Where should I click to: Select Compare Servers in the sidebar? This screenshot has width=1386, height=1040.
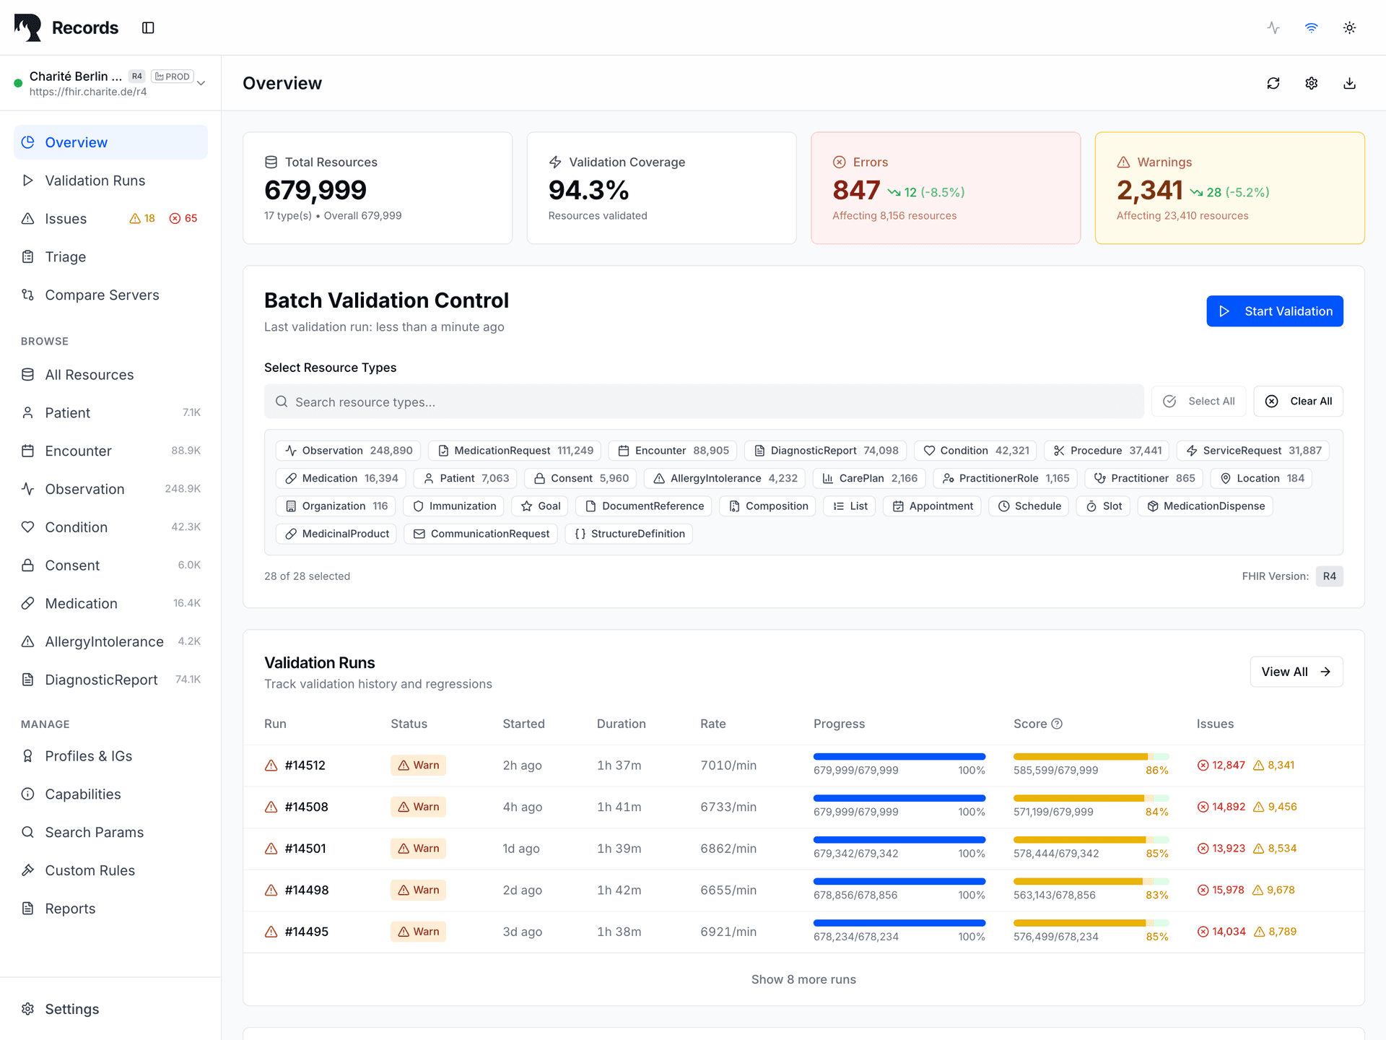(102, 295)
